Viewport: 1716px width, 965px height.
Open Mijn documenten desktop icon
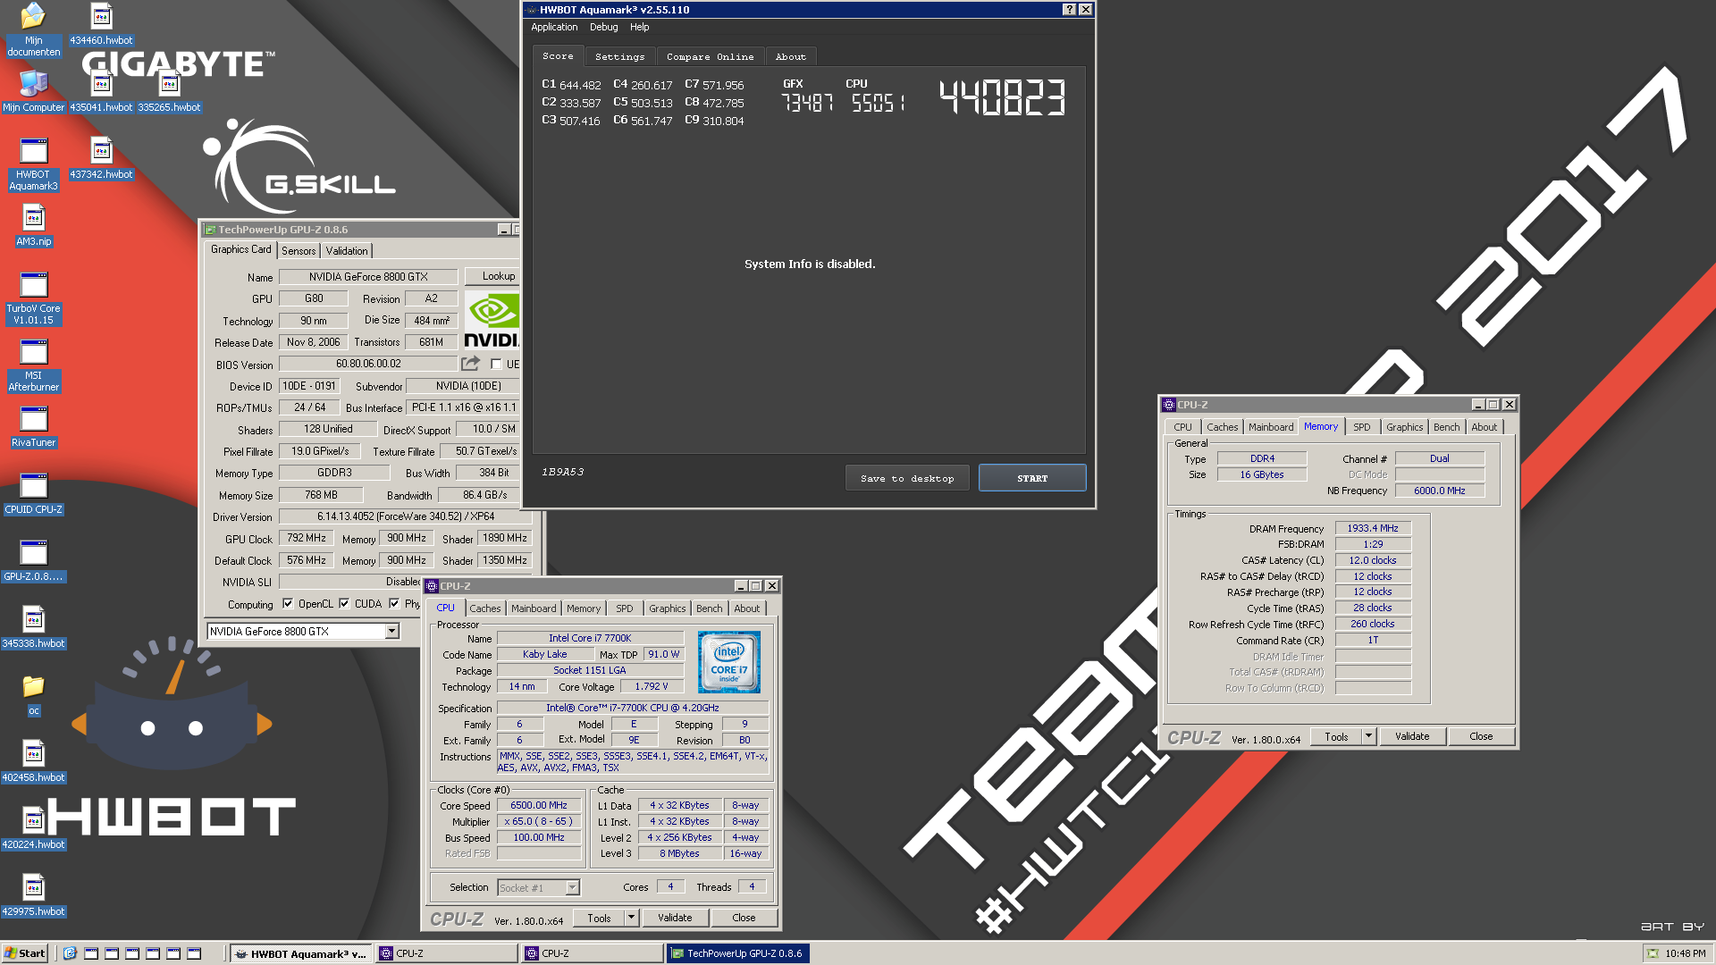coord(33,29)
